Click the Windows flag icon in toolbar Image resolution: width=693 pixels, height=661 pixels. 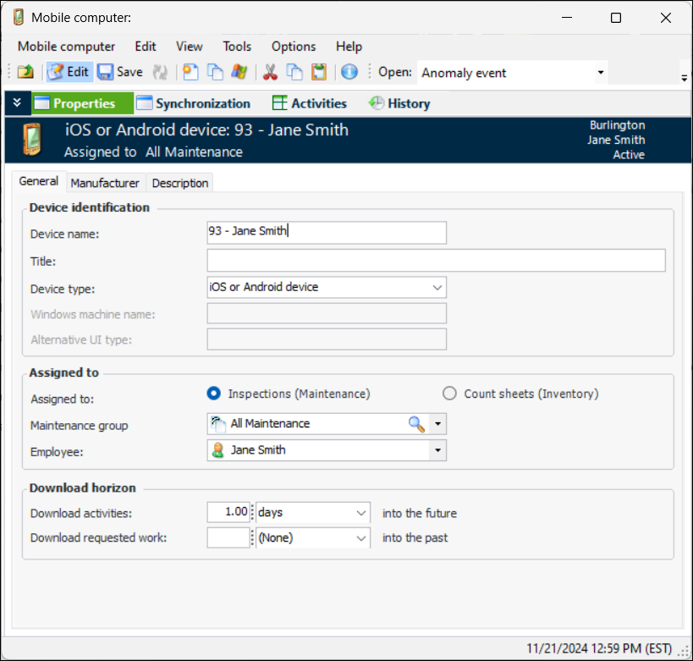pos(239,72)
